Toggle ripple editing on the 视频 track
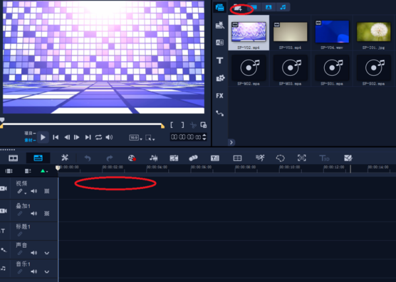The width and height of the screenshot is (396, 282). tap(20, 191)
